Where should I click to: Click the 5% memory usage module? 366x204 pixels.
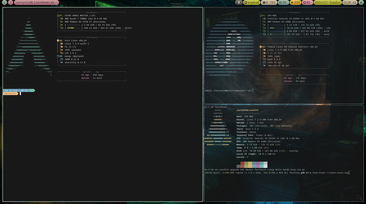283,3
